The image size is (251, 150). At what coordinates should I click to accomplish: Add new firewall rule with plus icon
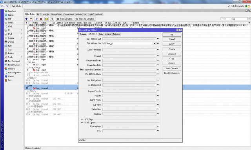(x=26, y=19)
